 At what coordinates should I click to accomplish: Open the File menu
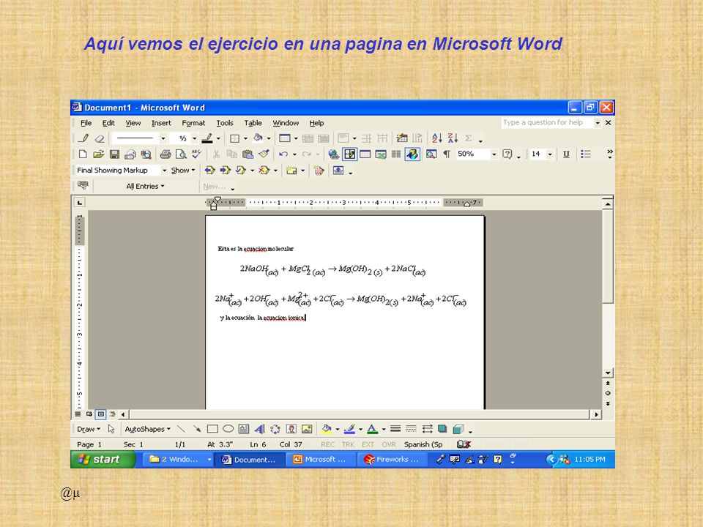point(86,123)
